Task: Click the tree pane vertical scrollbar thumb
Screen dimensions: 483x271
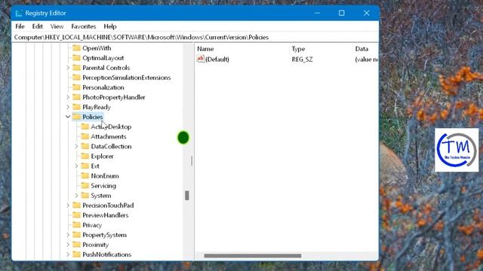Action: pyautogui.click(x=187, y=196)
